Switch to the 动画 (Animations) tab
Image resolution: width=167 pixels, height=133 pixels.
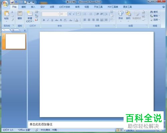tap(52, 7)
